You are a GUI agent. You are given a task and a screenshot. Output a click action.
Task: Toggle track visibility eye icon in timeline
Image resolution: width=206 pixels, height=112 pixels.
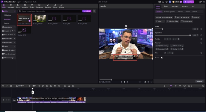click(9, 100)
